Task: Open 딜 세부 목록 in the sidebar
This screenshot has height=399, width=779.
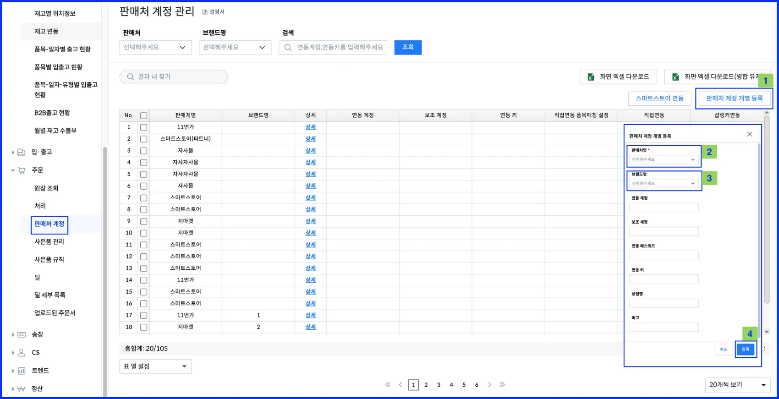Action: click(50, 295)
